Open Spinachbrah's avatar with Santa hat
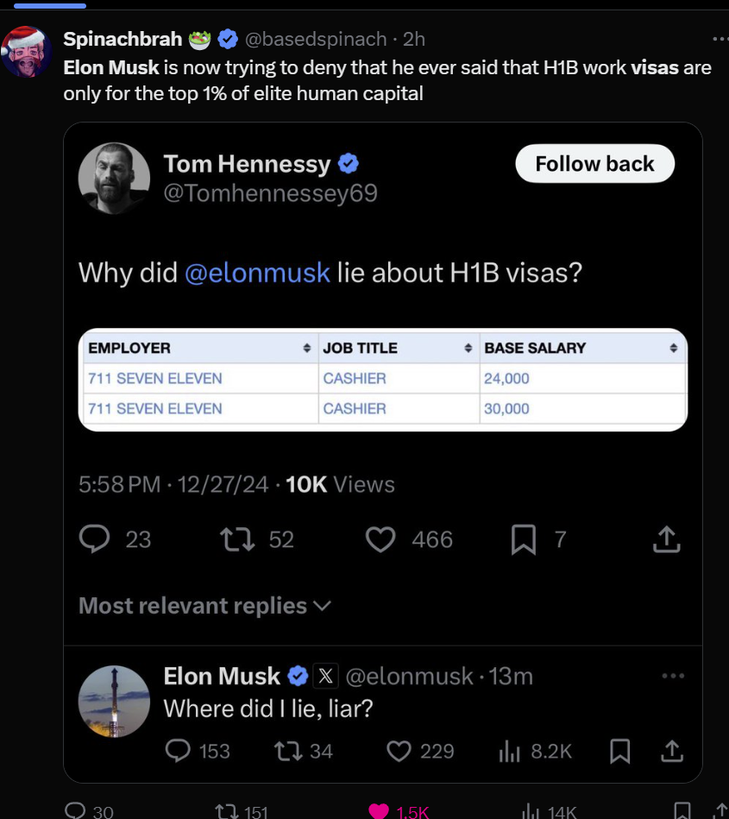This screenshot has height=819, width=729. tap(28, 52)
